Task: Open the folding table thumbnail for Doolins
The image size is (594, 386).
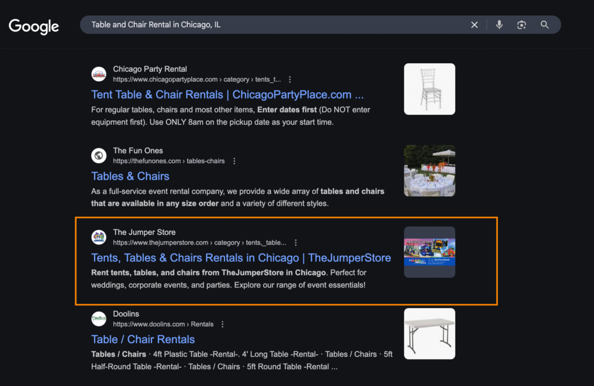Action: click(x=430, y=334)
